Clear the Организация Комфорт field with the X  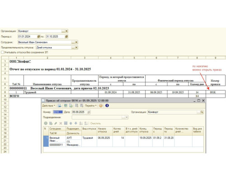66,31
